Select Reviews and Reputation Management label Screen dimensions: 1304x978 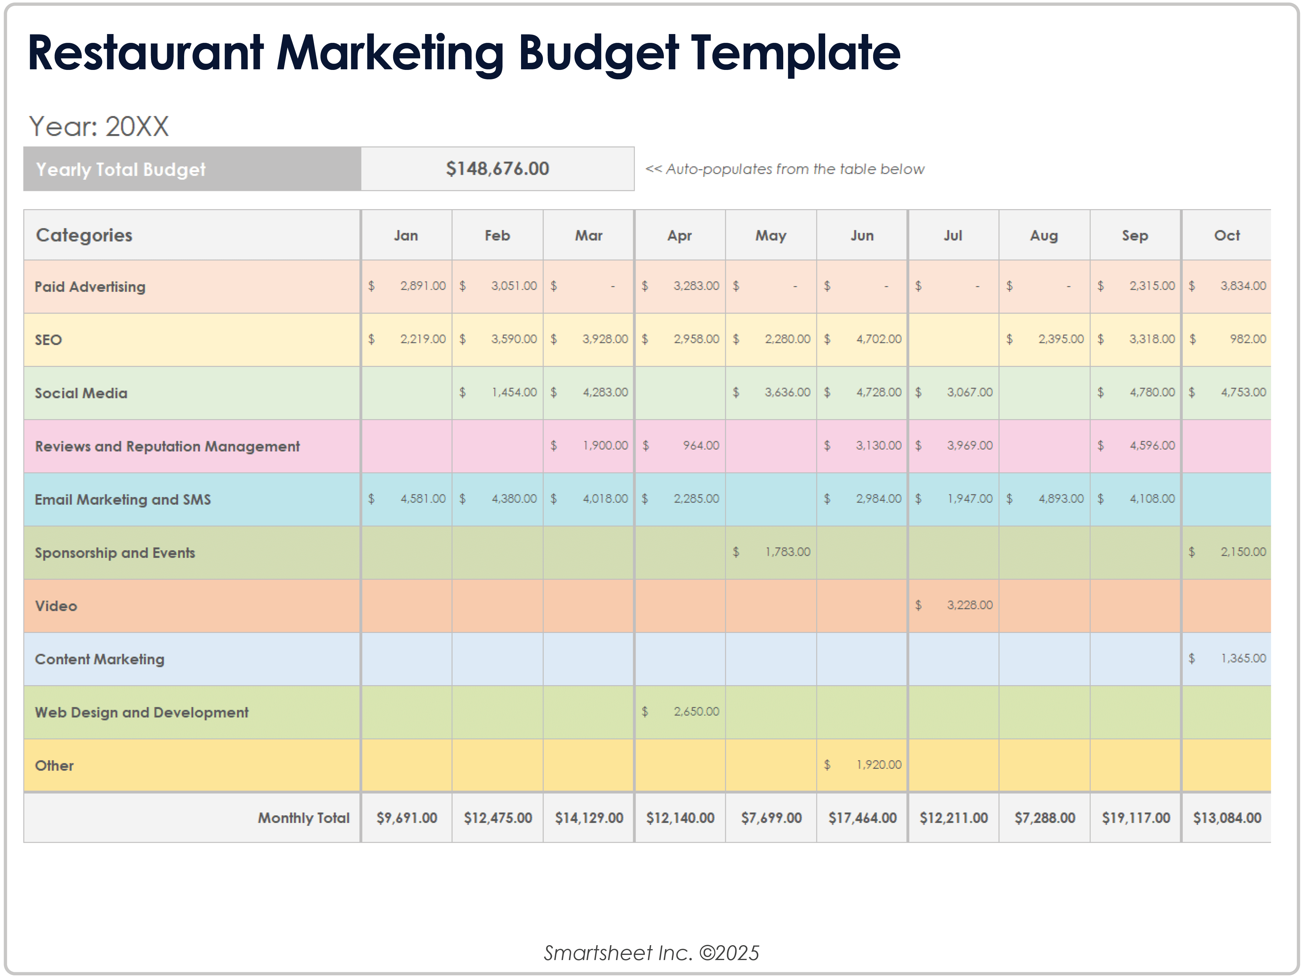click(x=167, y=447)
